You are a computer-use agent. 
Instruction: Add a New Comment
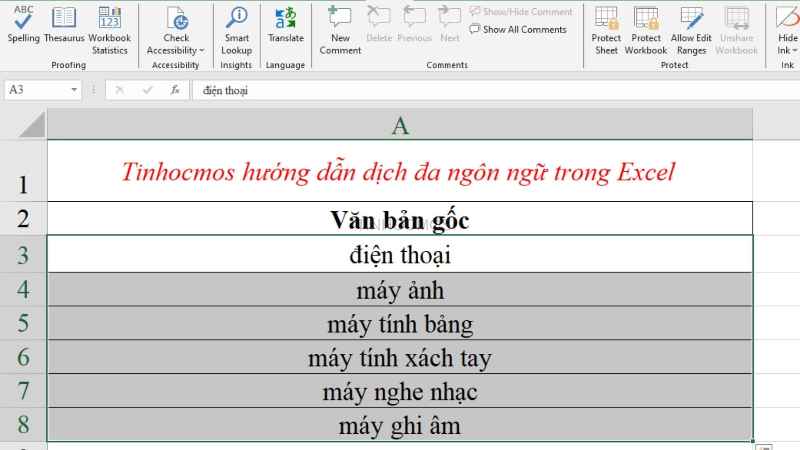340,30
